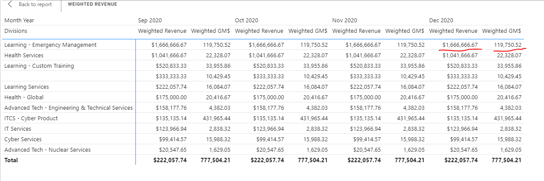This screenshot has height=181, width=544.
Task: Click the Month Year header
Action: [x=19, y=21]
